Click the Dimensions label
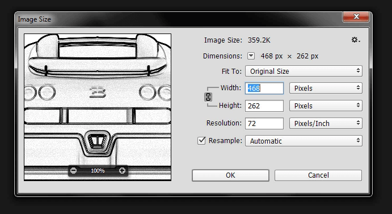Viewport: 392px width, 214px height. click(x=222, y=56)
